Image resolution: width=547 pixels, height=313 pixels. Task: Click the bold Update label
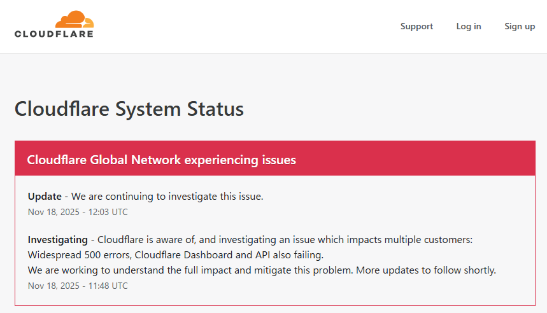tap(45, 197)
